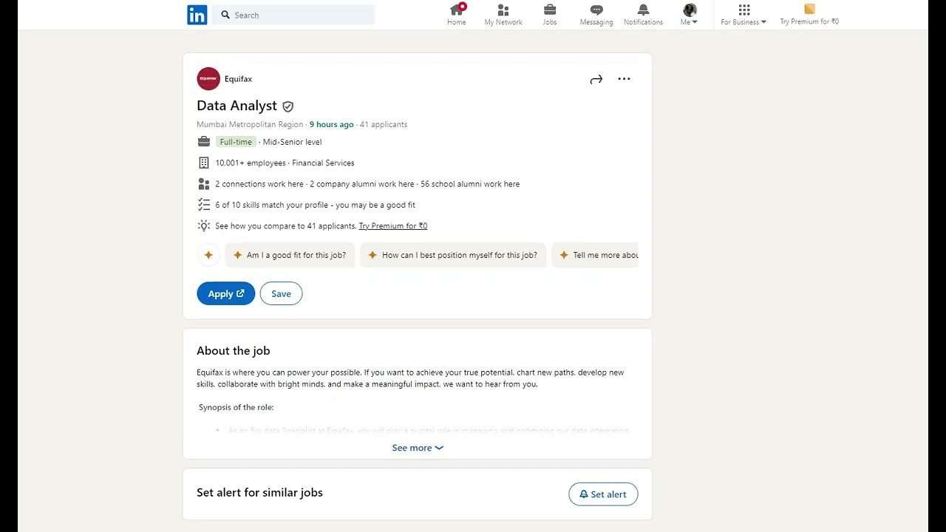This screenshot has height=532, width=946.
Task: Click the checklist icon beside skills match
Action: pyautogui.click(x=204, y=205)
